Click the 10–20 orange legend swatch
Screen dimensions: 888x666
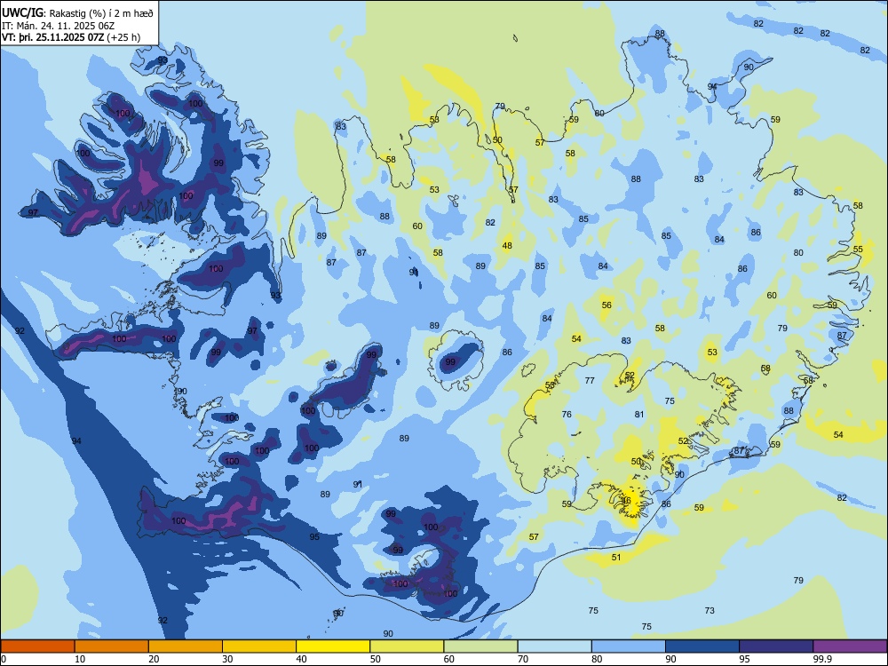pos(112,646)
